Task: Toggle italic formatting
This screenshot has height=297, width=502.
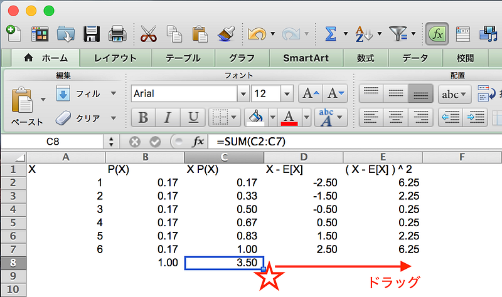Action: (x=168, y=118)
